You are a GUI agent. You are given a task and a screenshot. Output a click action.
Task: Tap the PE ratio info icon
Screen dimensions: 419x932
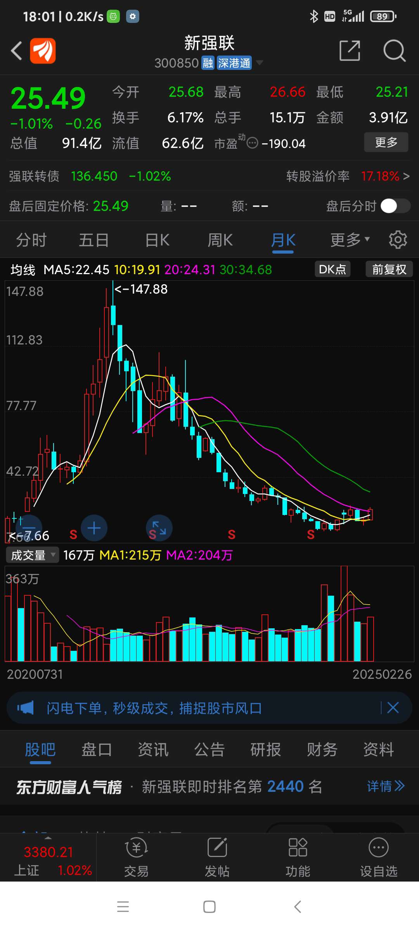[252, 143]
